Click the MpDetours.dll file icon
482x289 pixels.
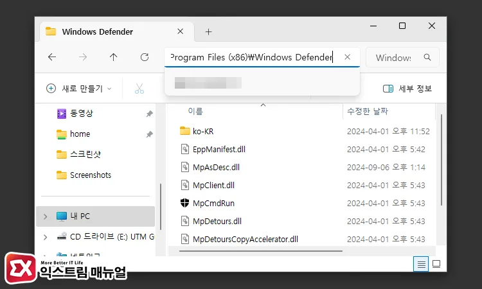coord(184,221)
